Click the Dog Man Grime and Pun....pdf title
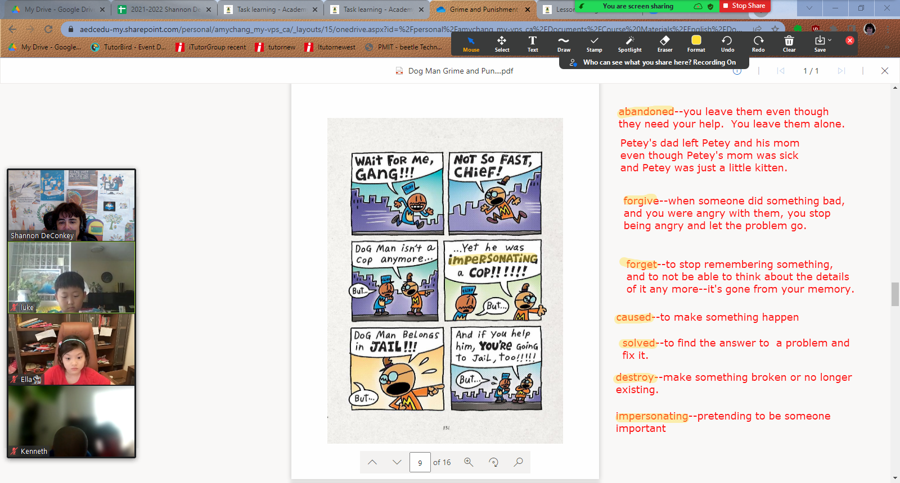Viewport: 900px width, 483px height. coord(460,71)
